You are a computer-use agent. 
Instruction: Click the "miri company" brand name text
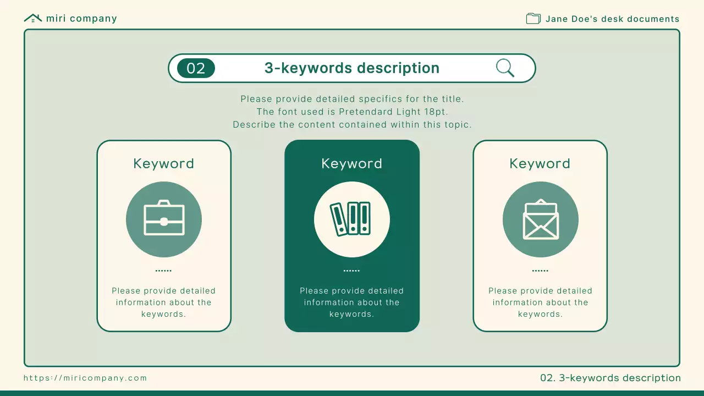tap(81, 18)
